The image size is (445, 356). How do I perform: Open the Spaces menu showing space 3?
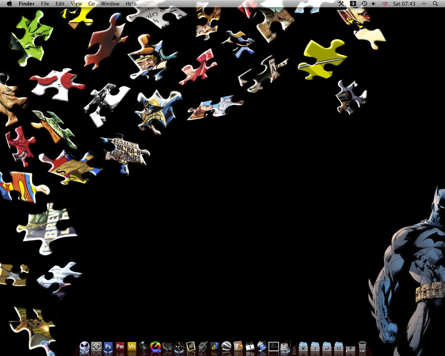click(353, 4)
